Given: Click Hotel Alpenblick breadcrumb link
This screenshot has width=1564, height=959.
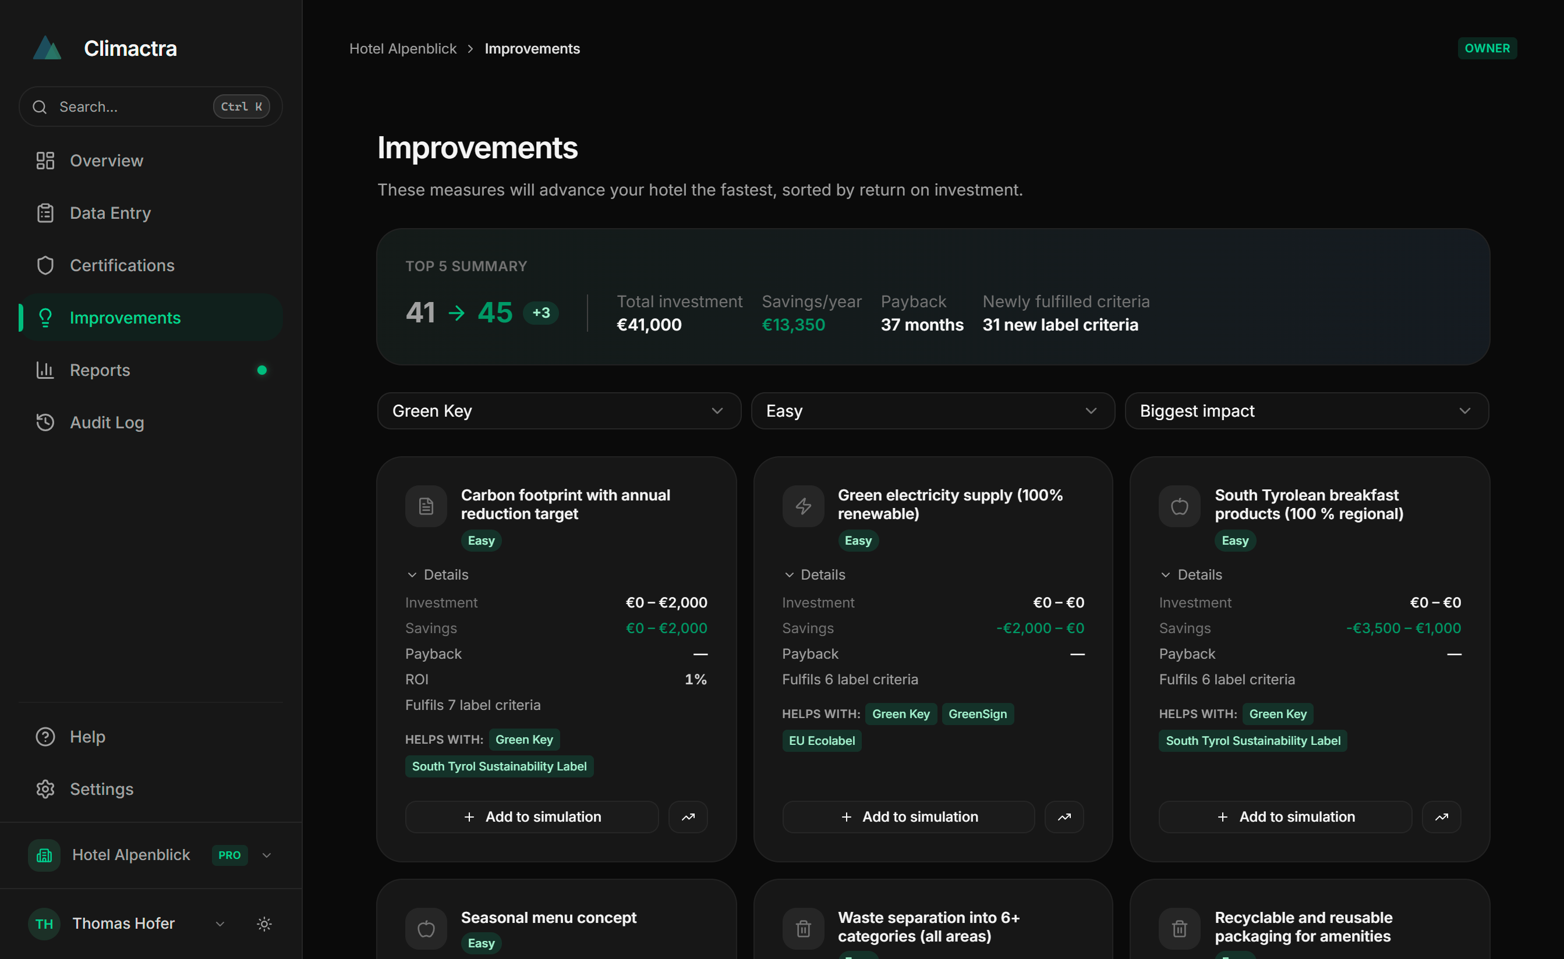Looking at the screenshot, I should click(403, 48).
